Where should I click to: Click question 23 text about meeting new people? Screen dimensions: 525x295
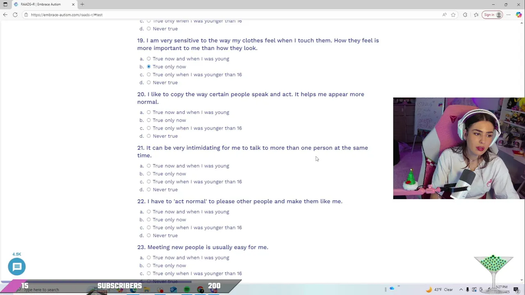tap(203, 247)
